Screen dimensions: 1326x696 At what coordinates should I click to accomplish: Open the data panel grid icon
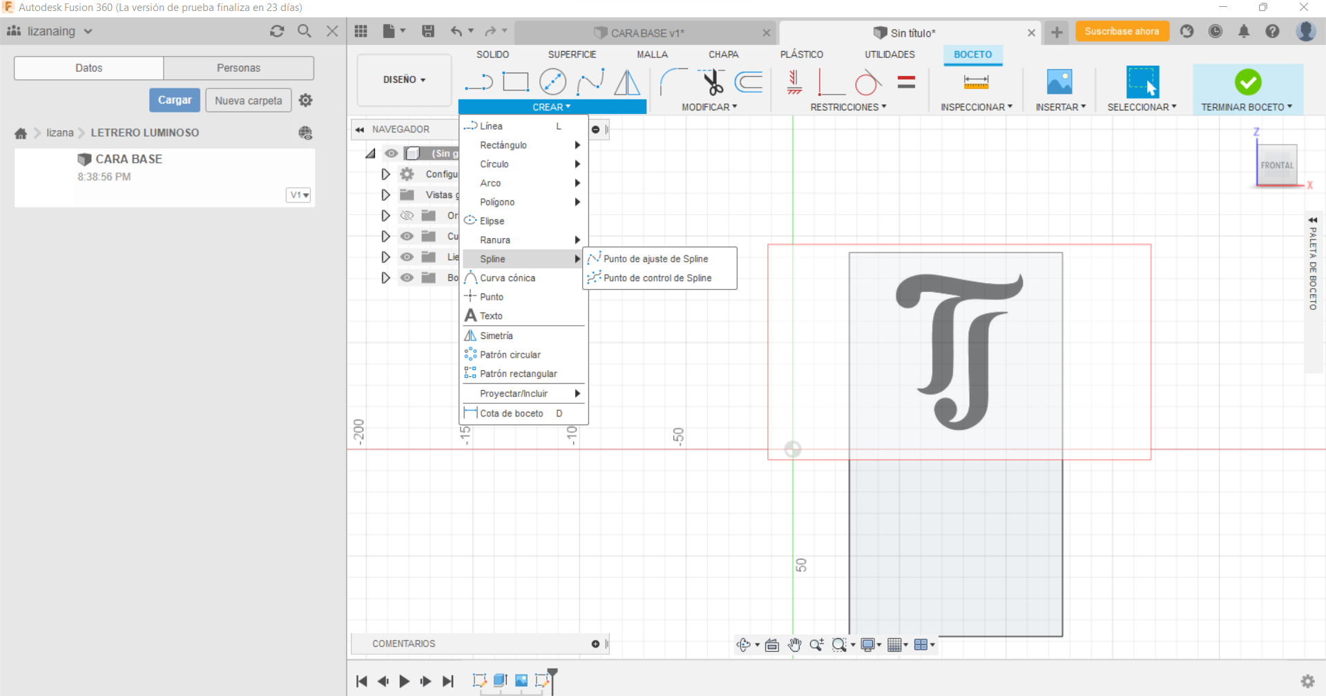[361, 31]
